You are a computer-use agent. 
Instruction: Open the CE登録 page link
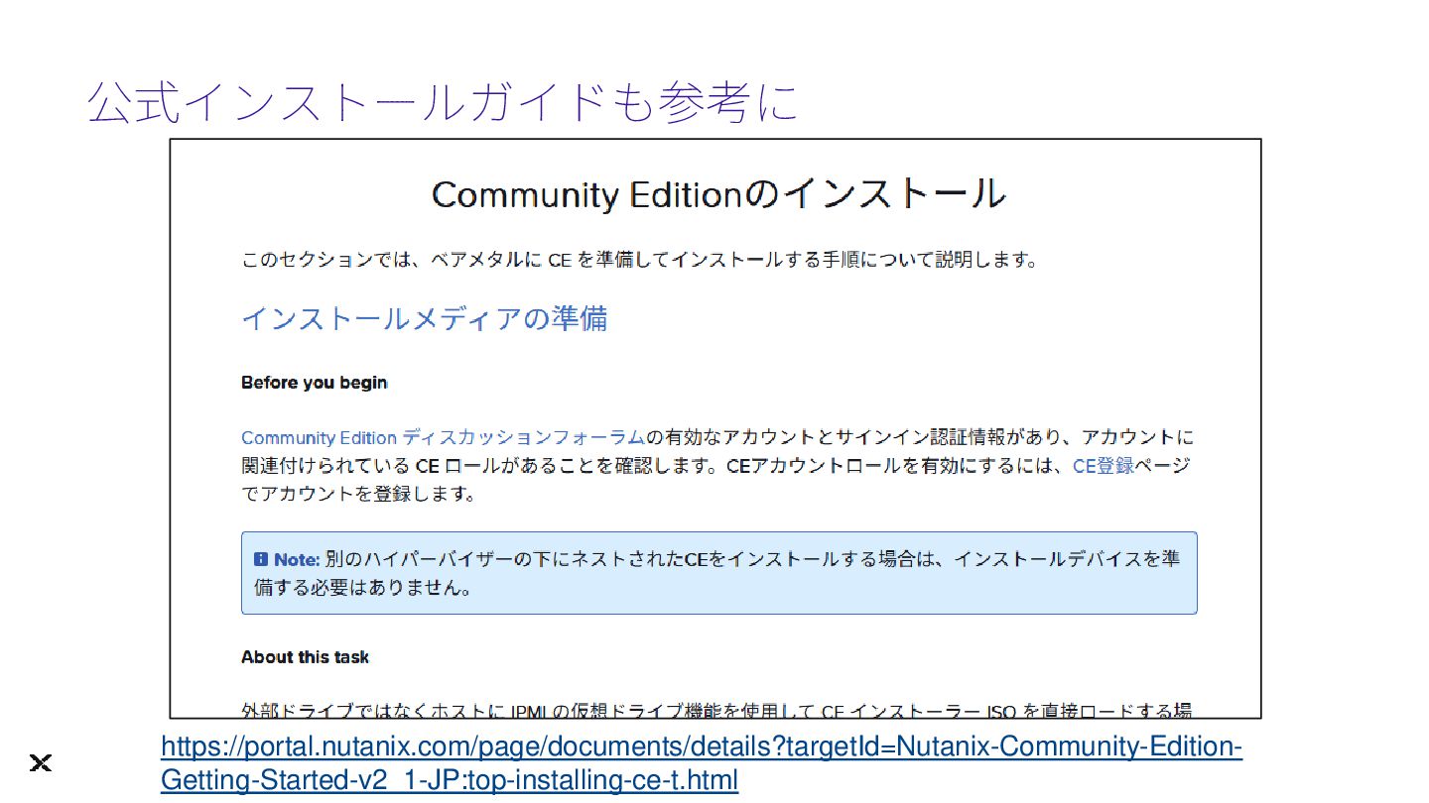[1103, 465]
